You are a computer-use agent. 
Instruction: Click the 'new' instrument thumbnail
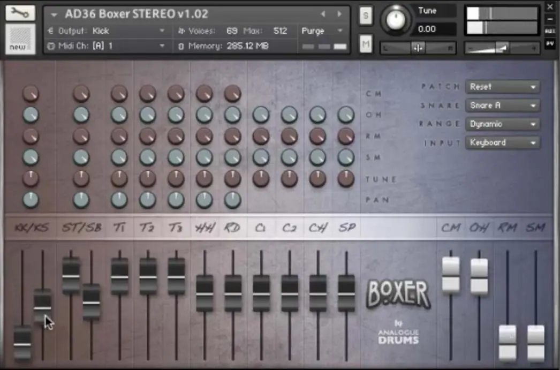pos(20,39)
